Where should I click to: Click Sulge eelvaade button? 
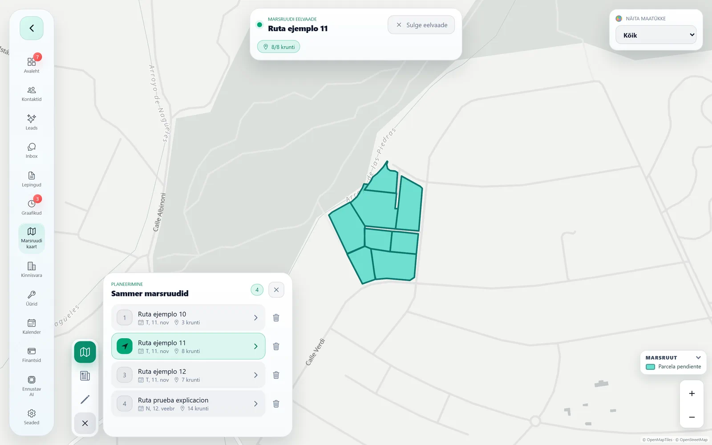(421, 25)
